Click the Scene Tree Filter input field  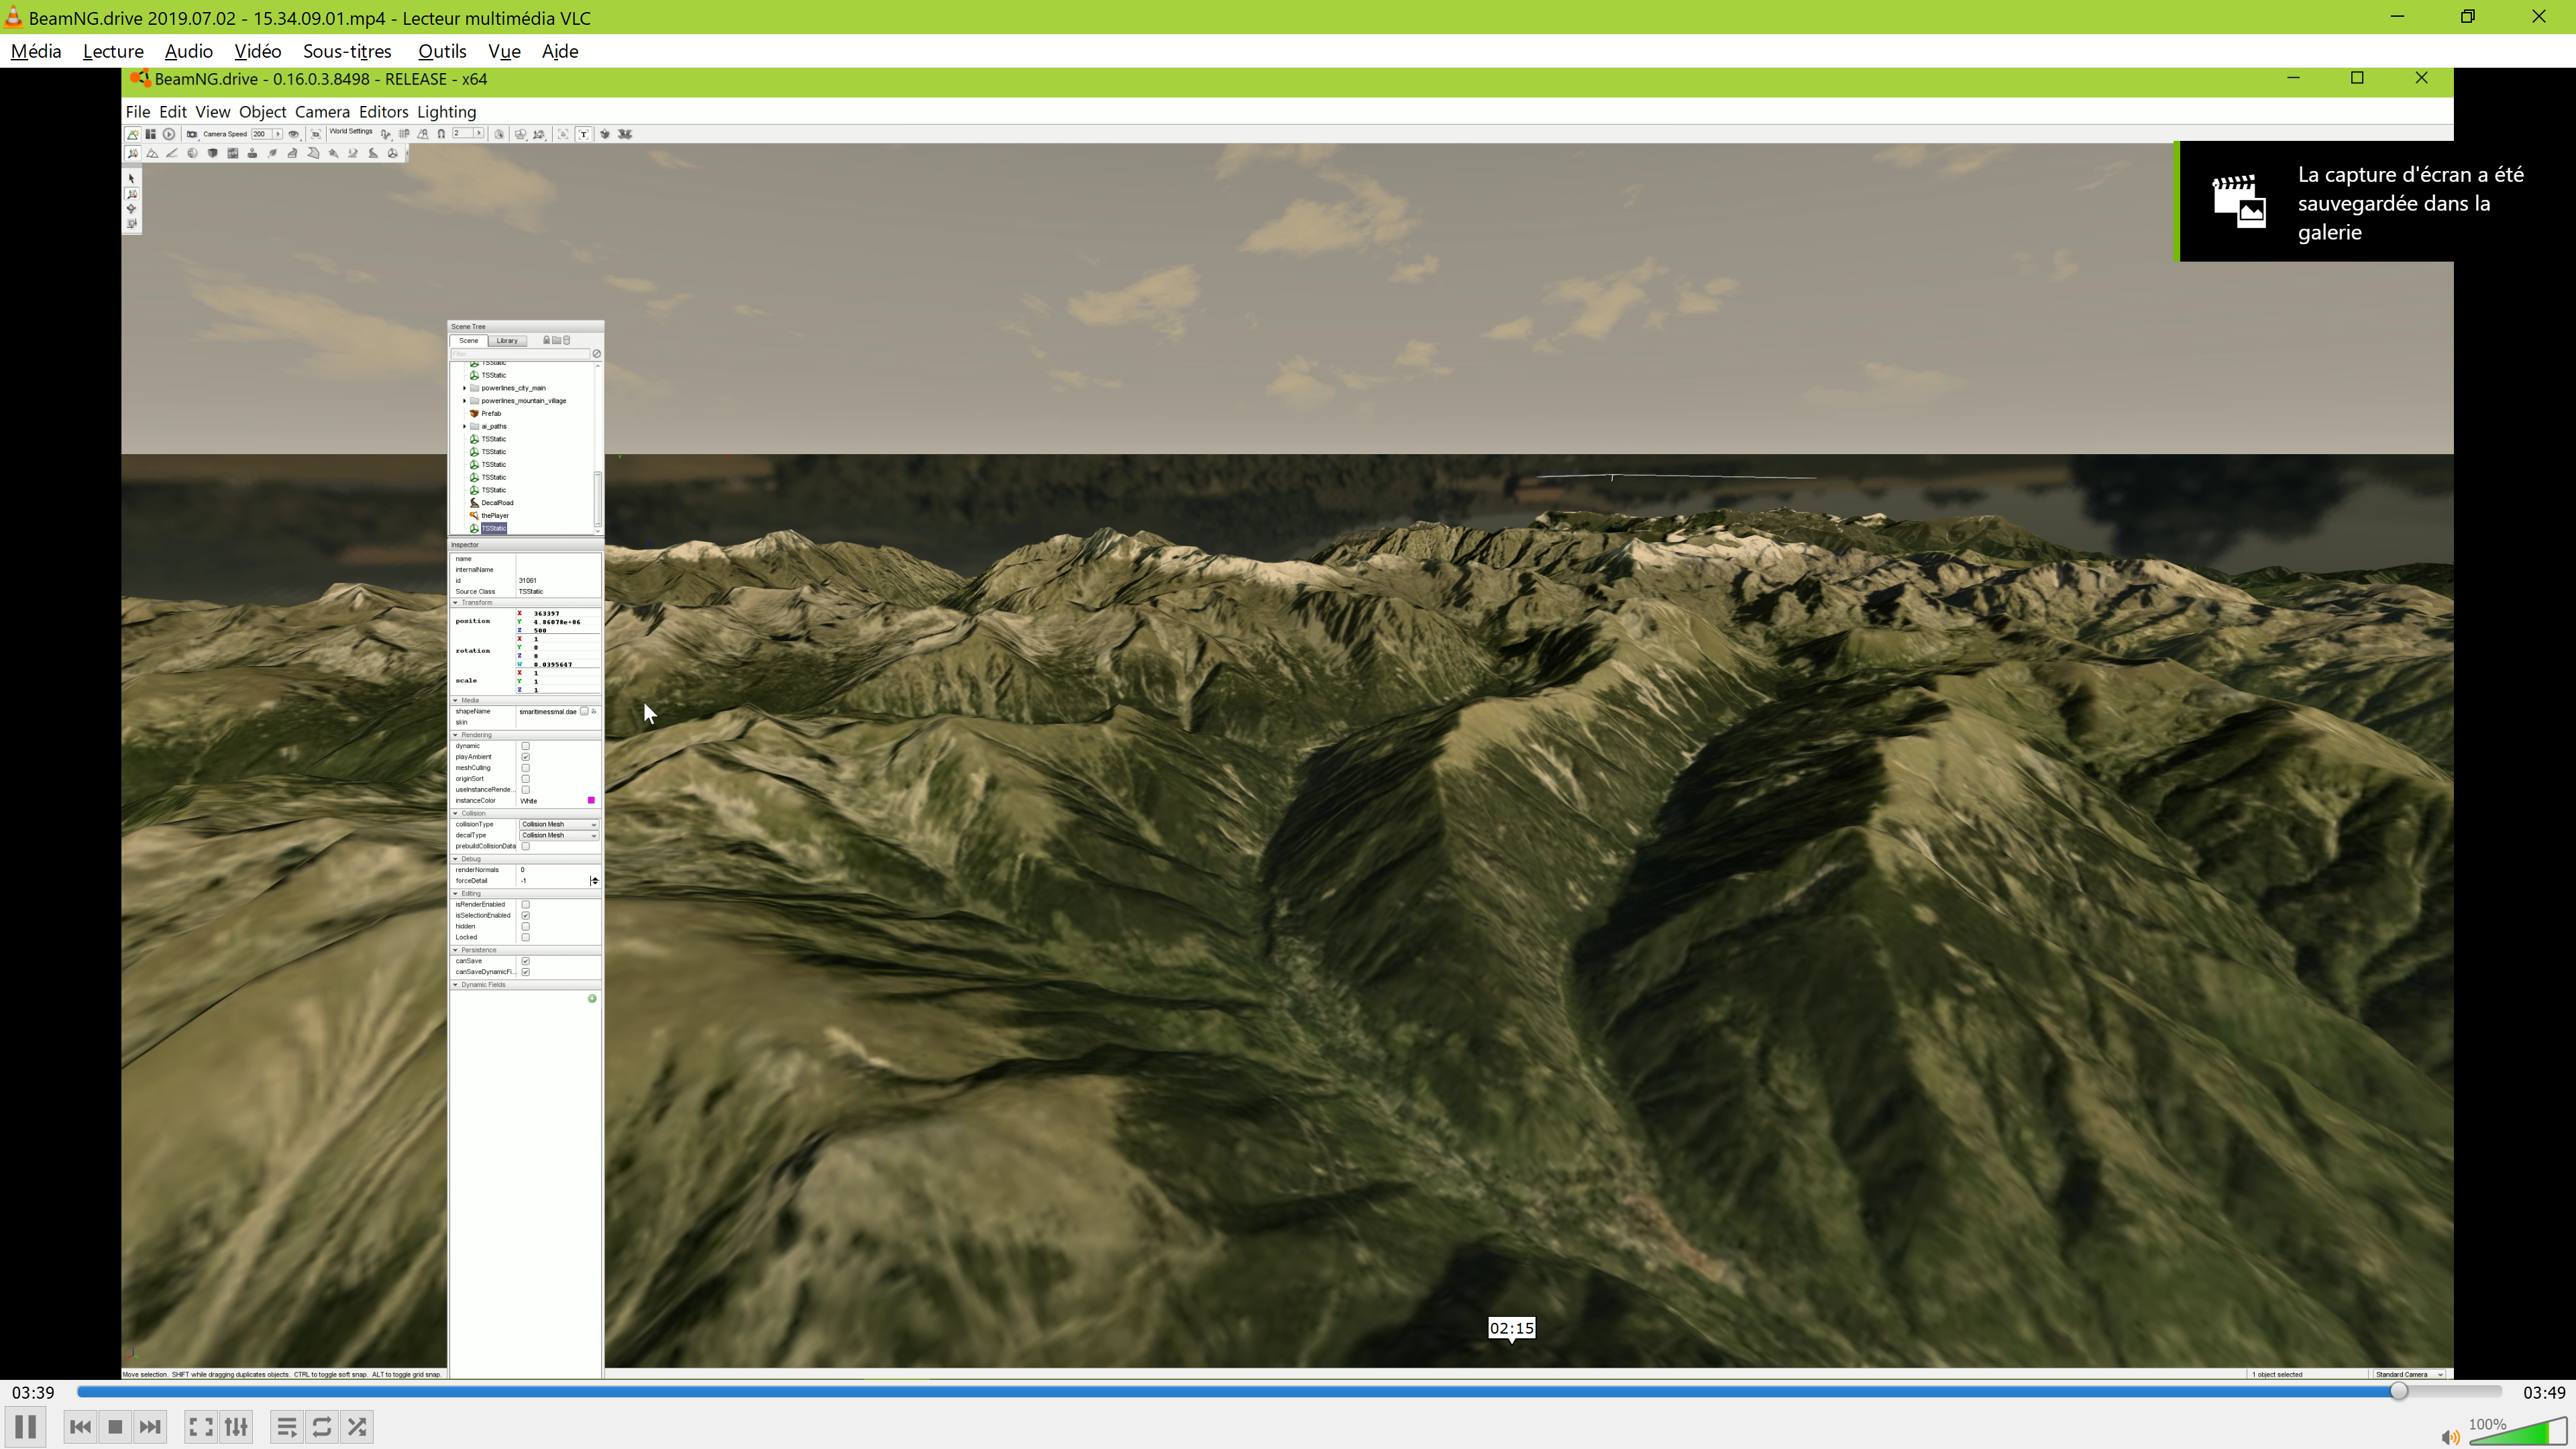point(521,354)
